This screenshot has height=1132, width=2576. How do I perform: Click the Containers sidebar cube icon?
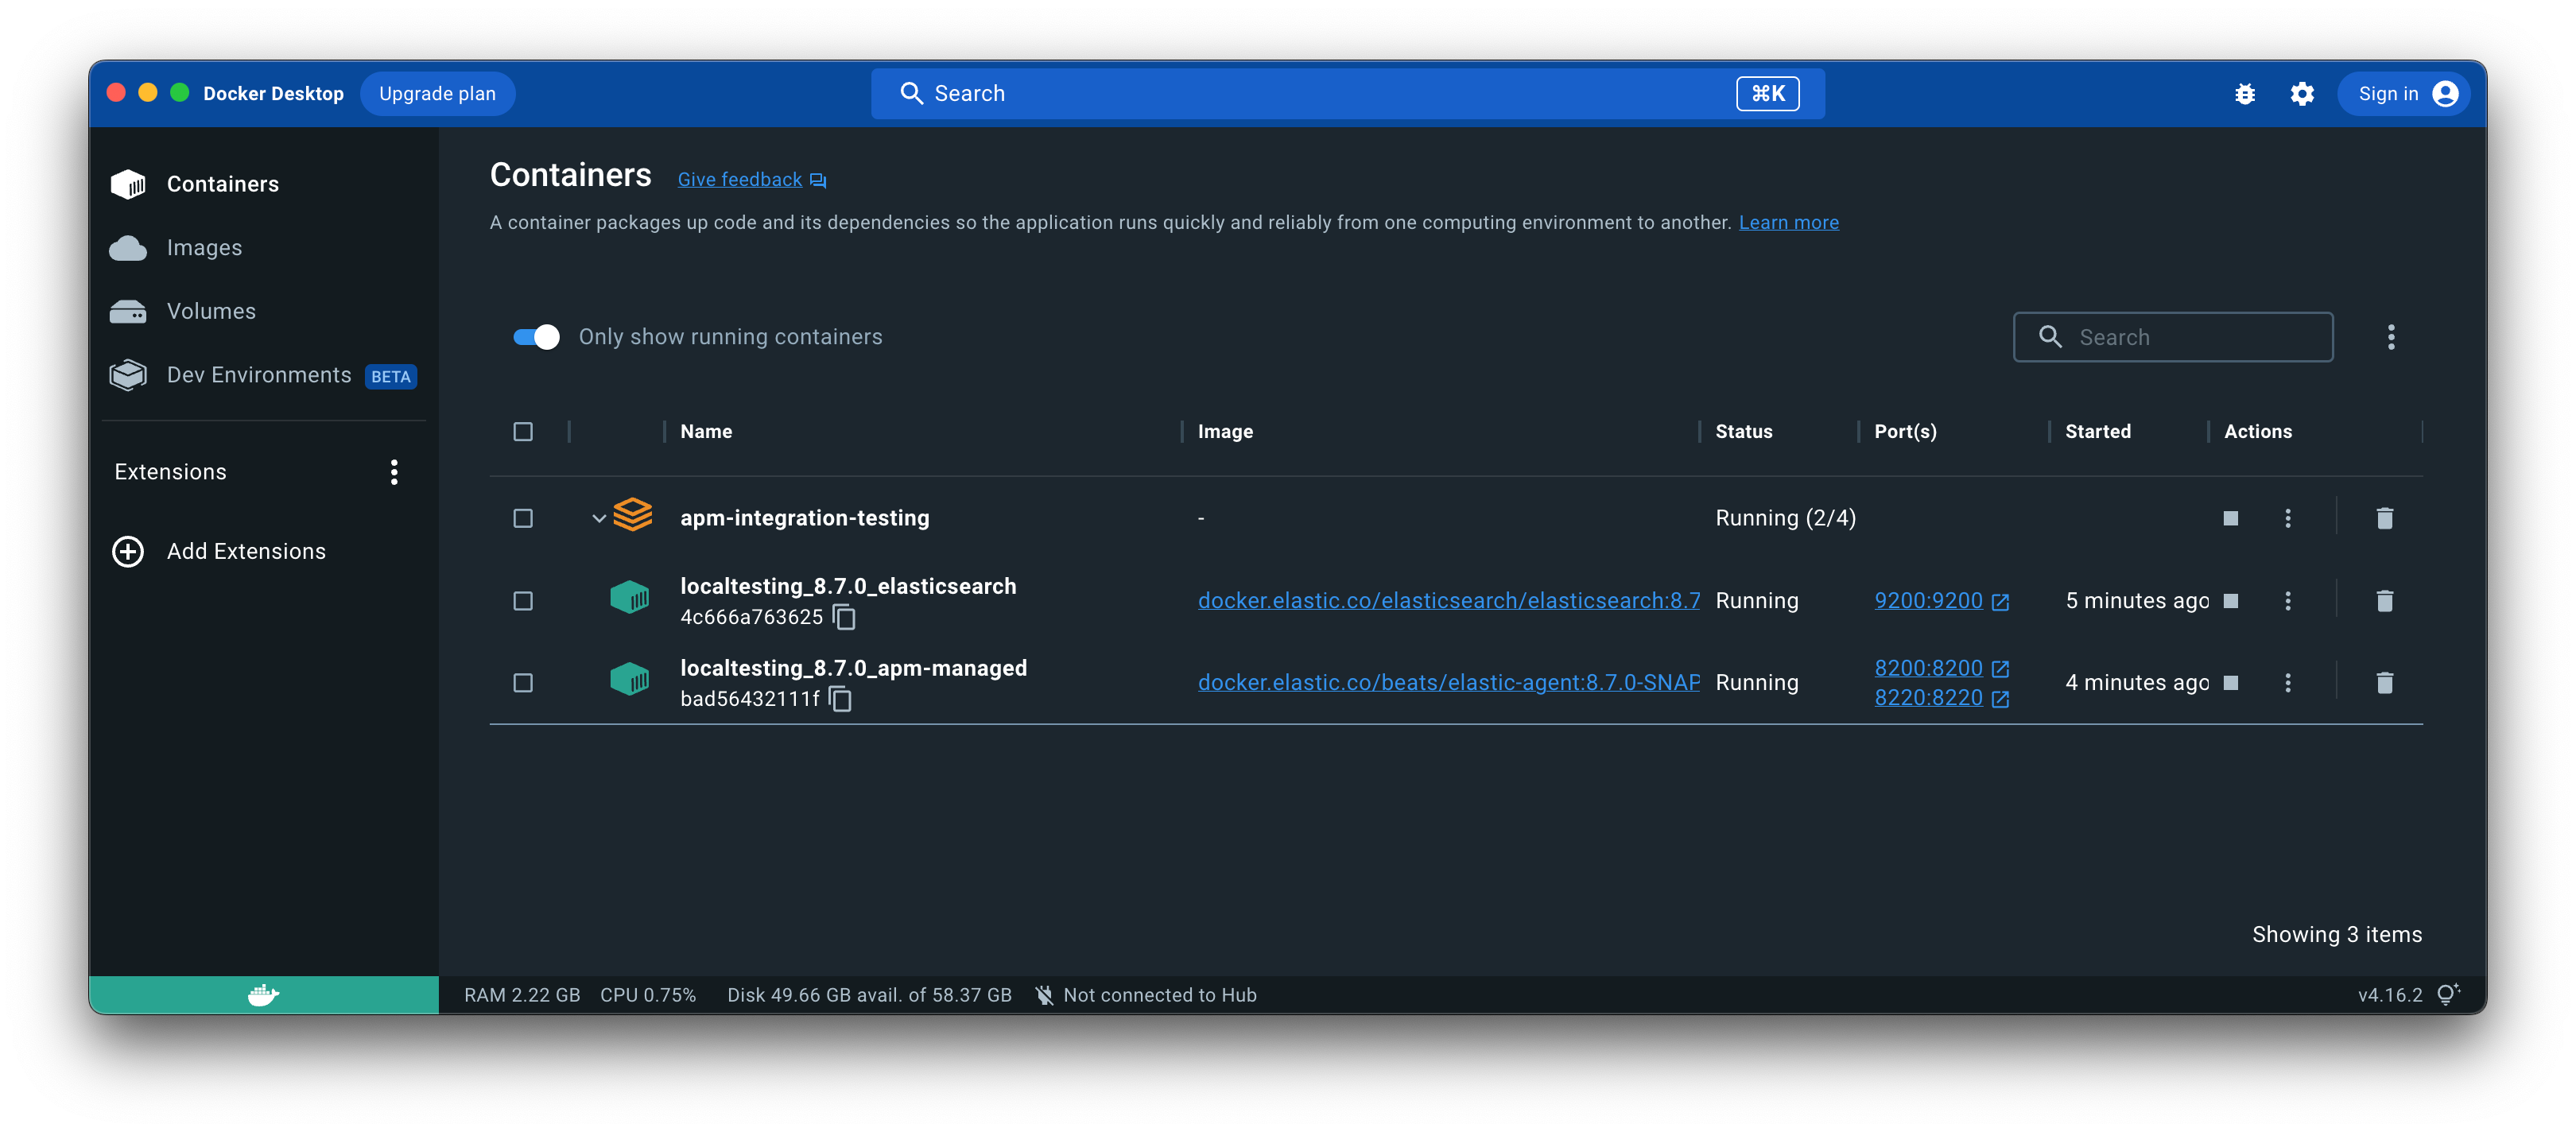(128, 184)
